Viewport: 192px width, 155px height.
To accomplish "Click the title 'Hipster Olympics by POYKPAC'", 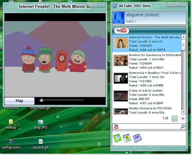I will coord(150,108).
